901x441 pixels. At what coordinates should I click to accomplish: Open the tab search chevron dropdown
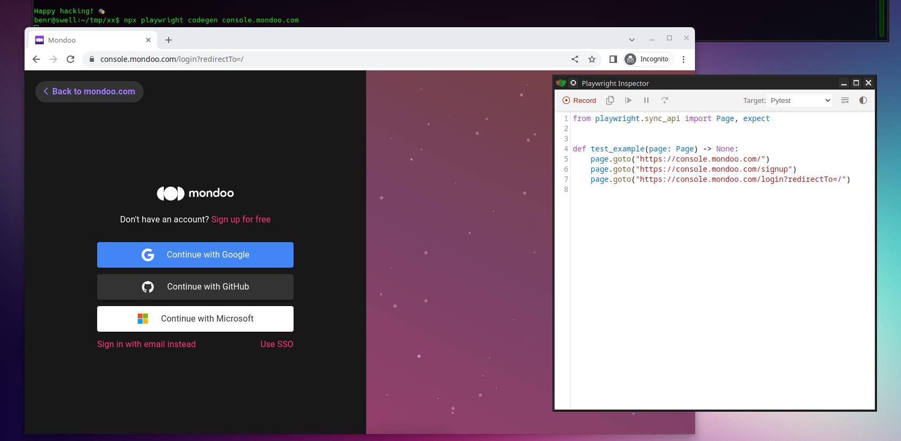[x=632, y=40]
